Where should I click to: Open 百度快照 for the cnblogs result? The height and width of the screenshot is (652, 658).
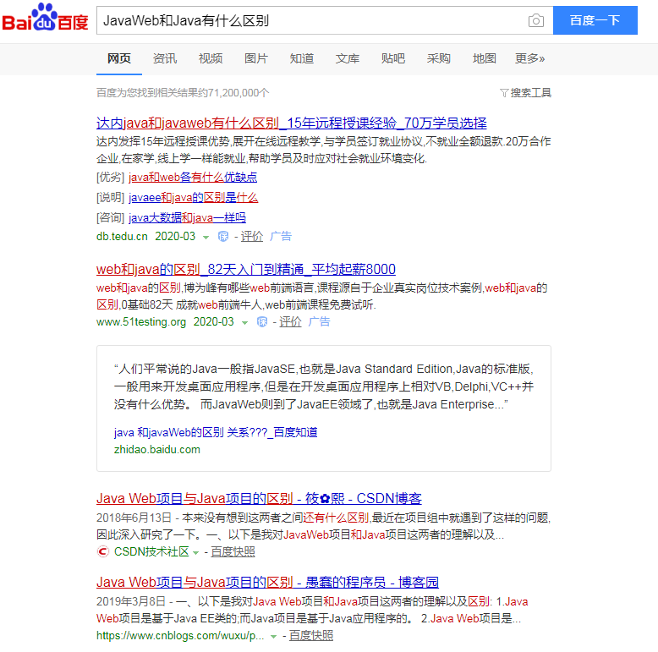(311, 636)
